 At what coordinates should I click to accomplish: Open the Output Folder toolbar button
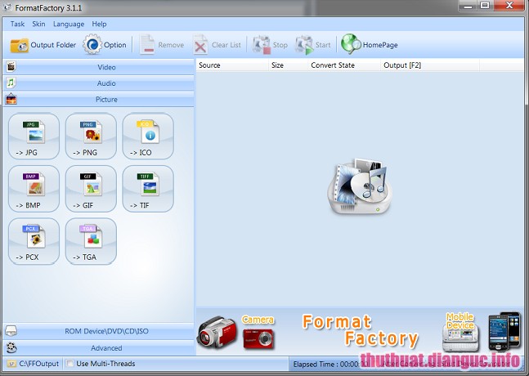point(43,45)
